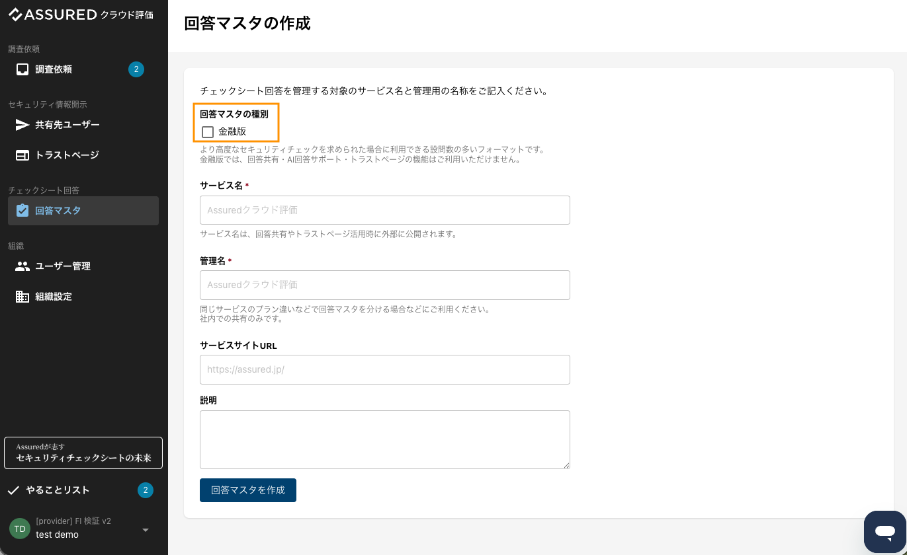The height and width of the screenshot is (555, 907).
Task: Open the やることリスト panel
Action: [x=83, y=490]
